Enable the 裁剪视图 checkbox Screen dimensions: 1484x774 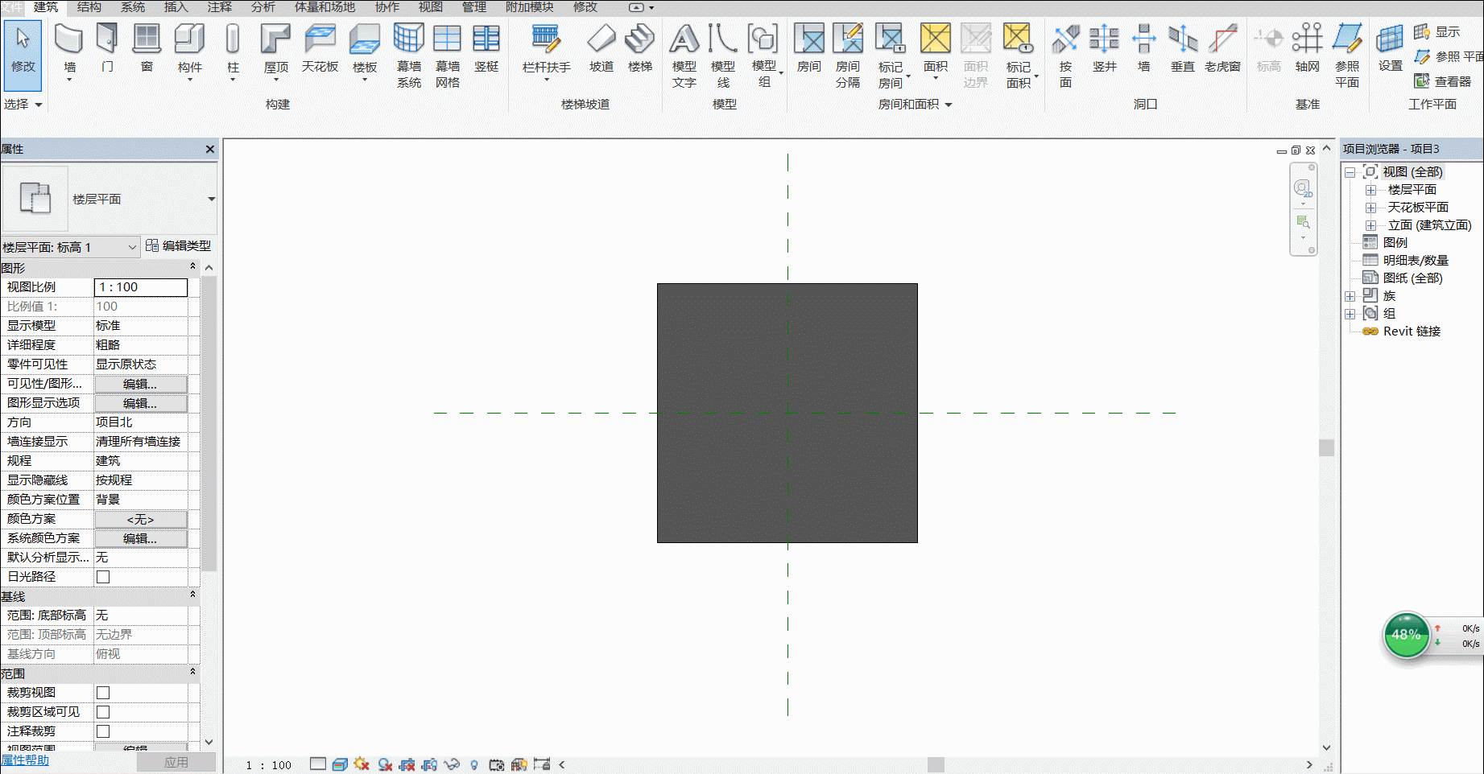point(103,693)
